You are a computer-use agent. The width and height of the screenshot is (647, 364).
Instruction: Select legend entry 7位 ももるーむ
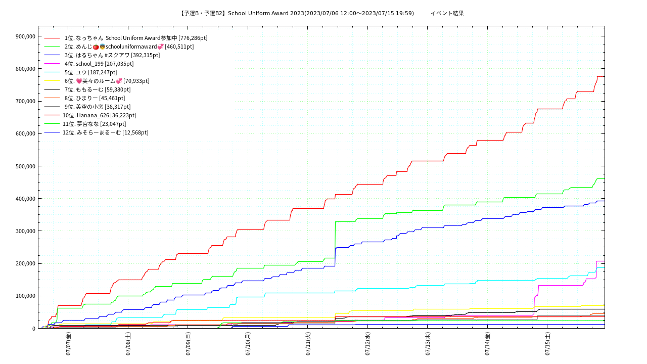[x=98, y=89]
